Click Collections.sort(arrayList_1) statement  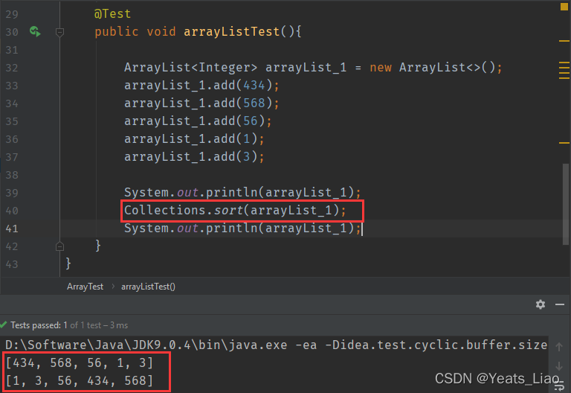click(x=235, y=211)
